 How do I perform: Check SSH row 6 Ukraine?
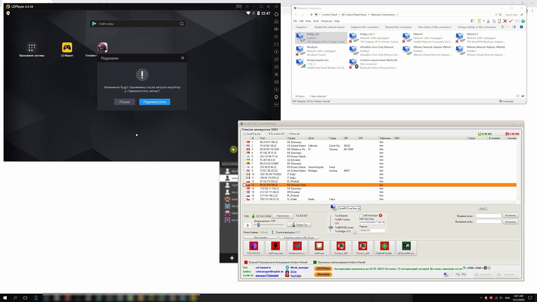[x=245, y=160]
